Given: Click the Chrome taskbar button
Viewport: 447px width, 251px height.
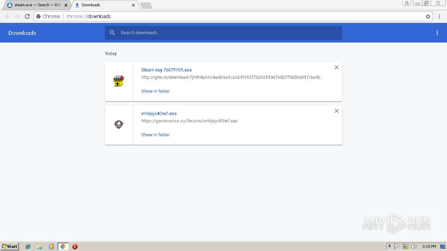Looking at the screenshot, I should 63,246.
